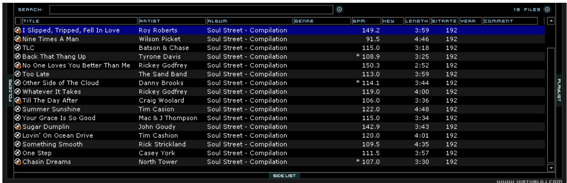This screenshot has height=183, width=567.
Task: Sort the list by the ALBUM column
Action: [250, 20]
